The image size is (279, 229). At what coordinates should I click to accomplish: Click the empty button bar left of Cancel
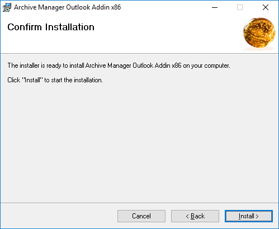pos(59,216)
